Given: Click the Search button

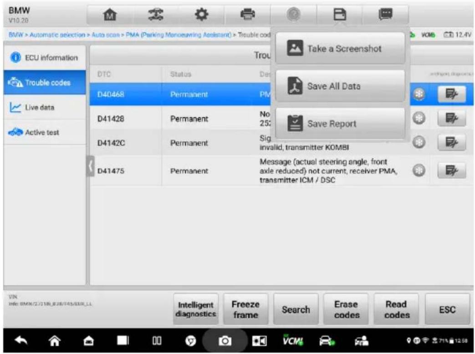Looking at the screenshot, I should (x=296, y=309).
